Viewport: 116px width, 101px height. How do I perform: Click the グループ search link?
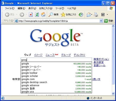(66, 55)
